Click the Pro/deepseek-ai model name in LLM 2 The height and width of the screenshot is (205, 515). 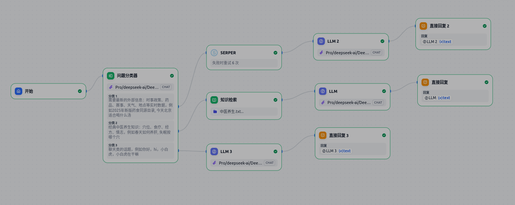[348, 53]
